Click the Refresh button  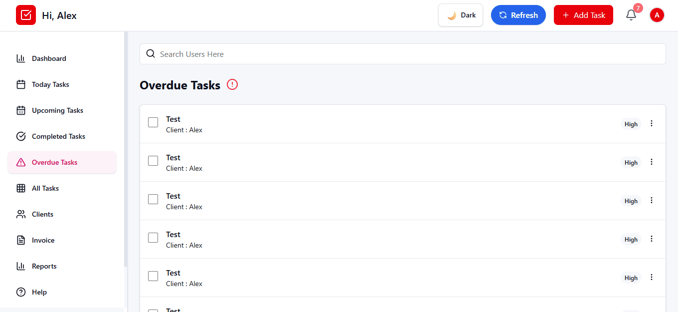pos(518,15)
